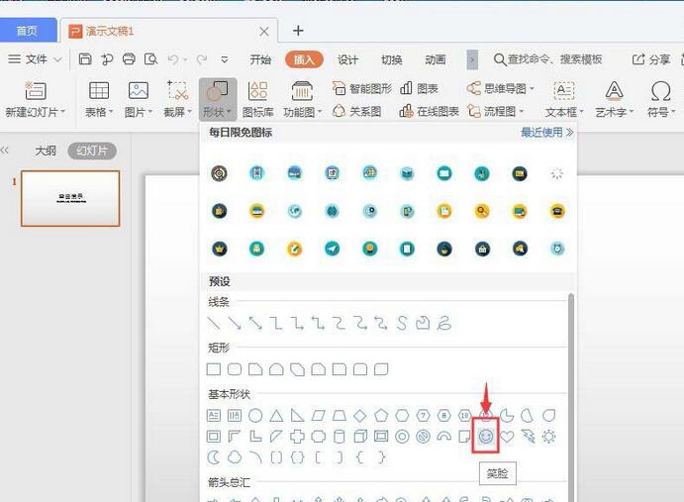This screenshot has width=684, height=502.
Task: Select the heart shape
Action: [x=507, y=436]
